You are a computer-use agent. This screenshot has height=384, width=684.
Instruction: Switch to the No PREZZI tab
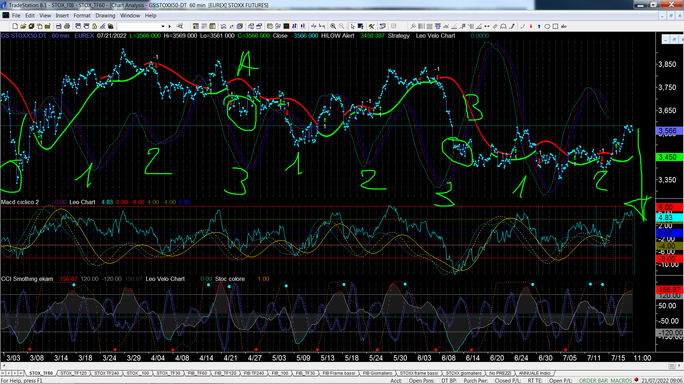point(500,373)
